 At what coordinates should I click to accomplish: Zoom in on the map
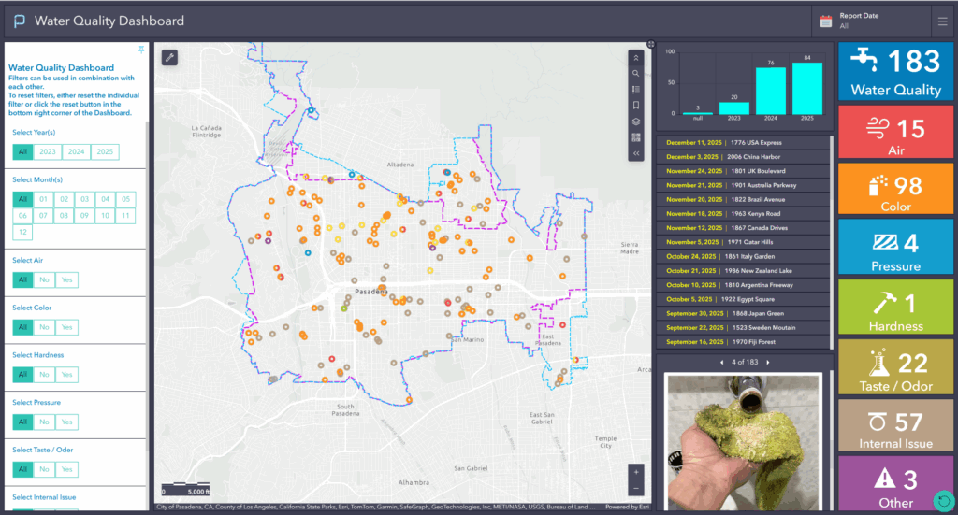[636, 472]
